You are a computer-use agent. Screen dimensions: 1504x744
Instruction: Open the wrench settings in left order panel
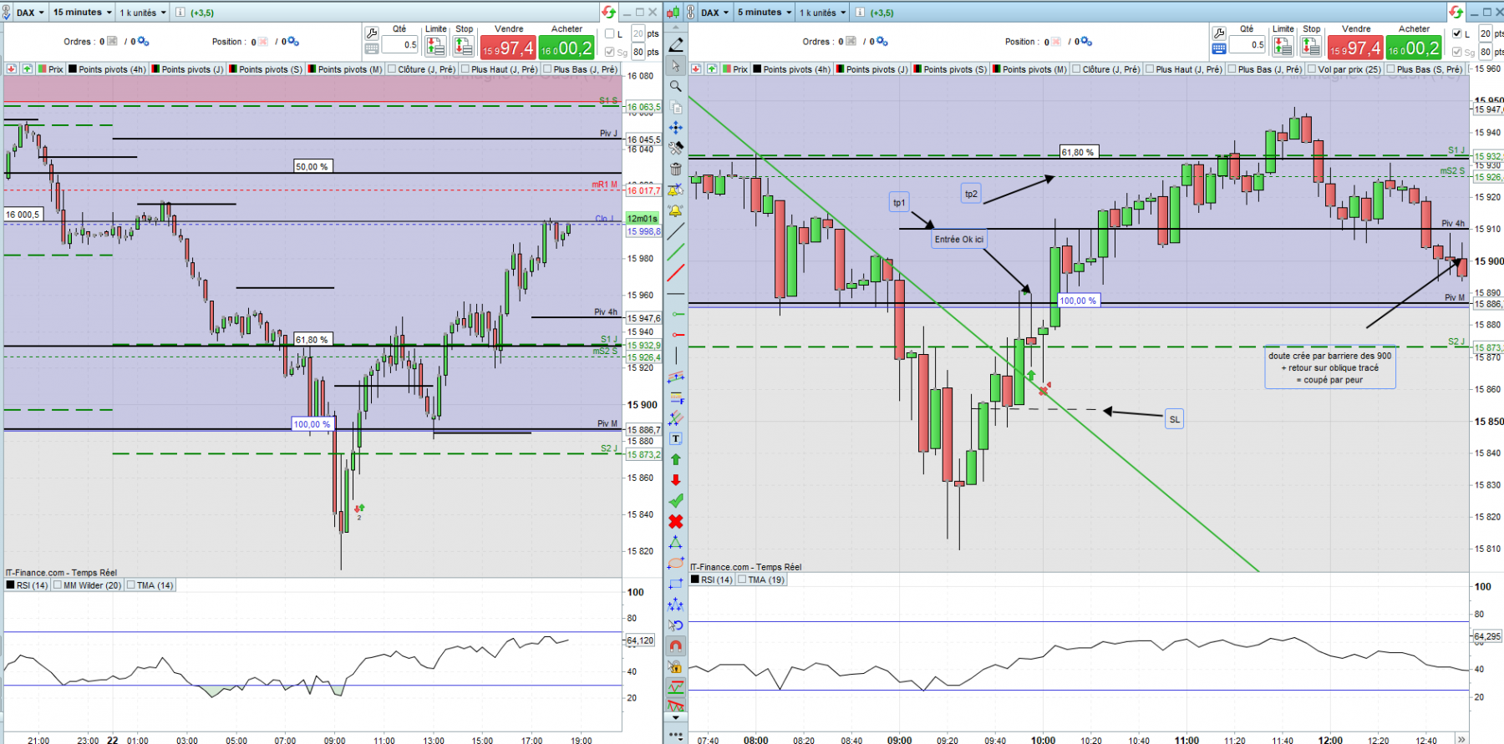(x=373, y=33)
